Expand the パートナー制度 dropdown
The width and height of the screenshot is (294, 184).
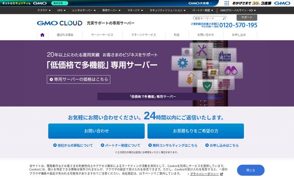click(203, 10)
